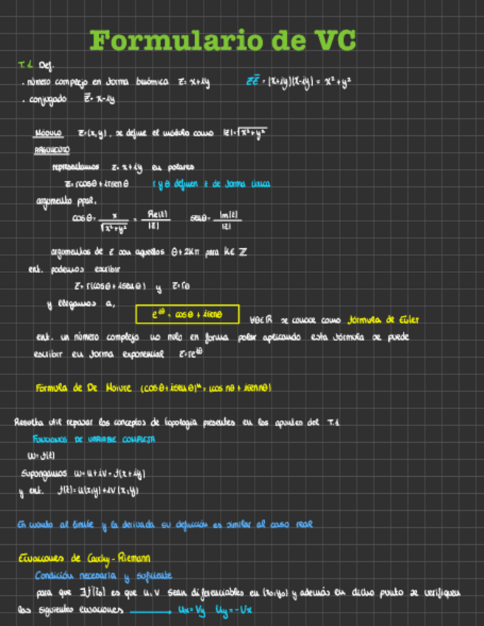This screenshot has width=484, height=626.
Task: Click the line starting 'Resulta útil repasar'
Action: click(x=177, y=422)
